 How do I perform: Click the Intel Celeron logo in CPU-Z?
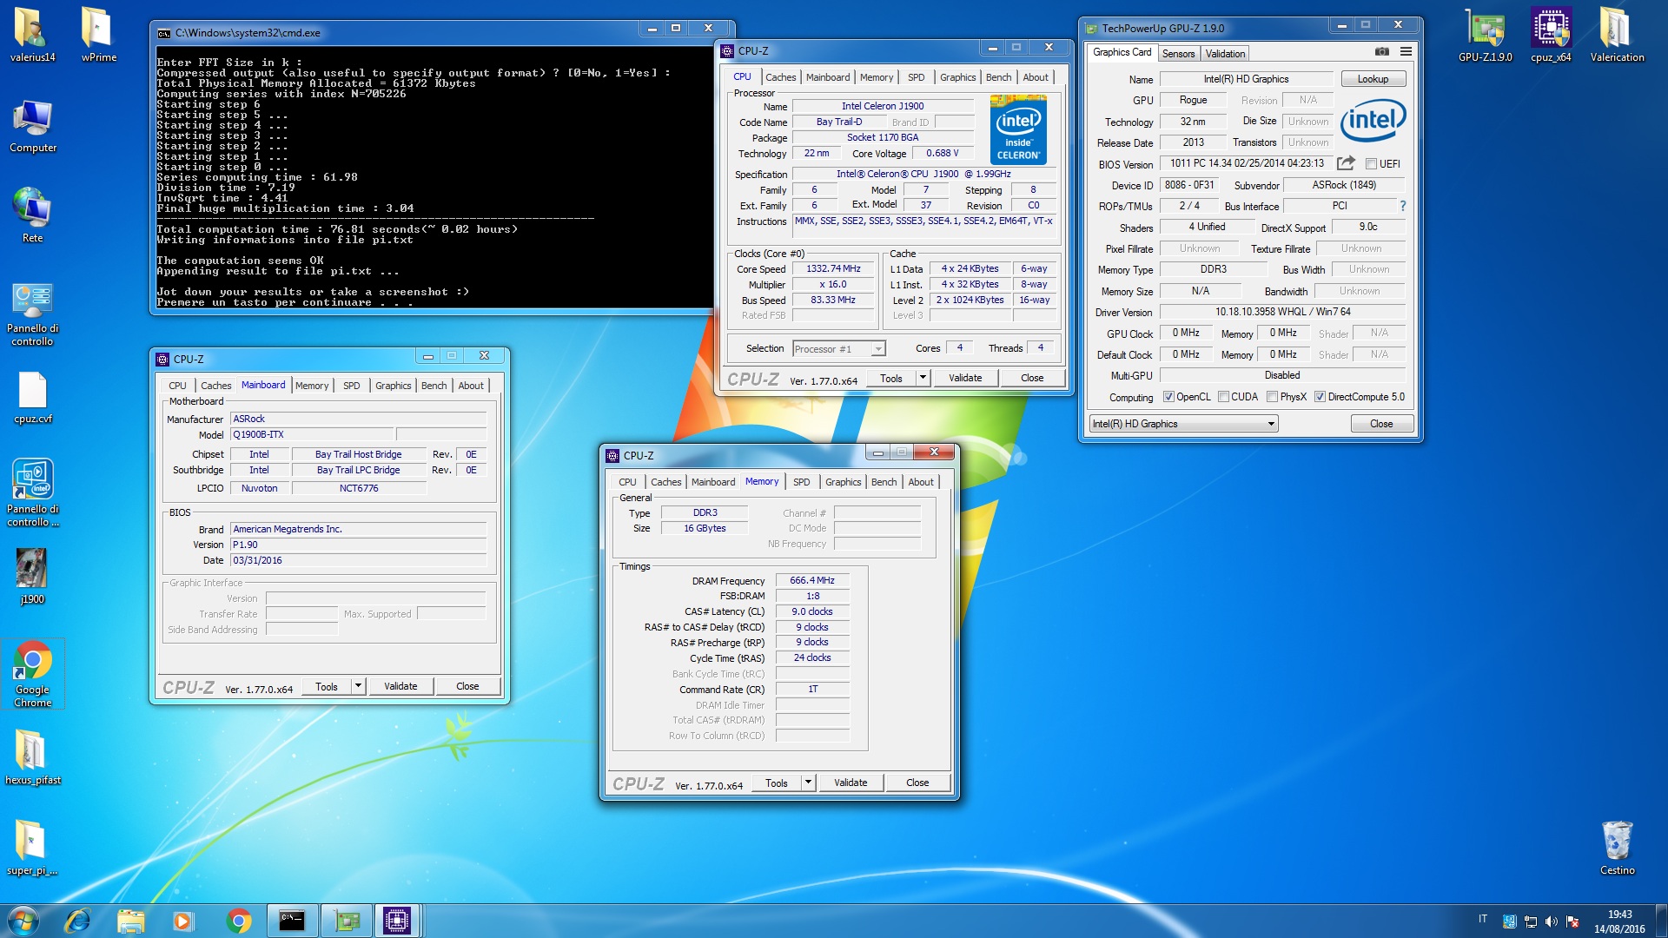(x=1018, y=129)
